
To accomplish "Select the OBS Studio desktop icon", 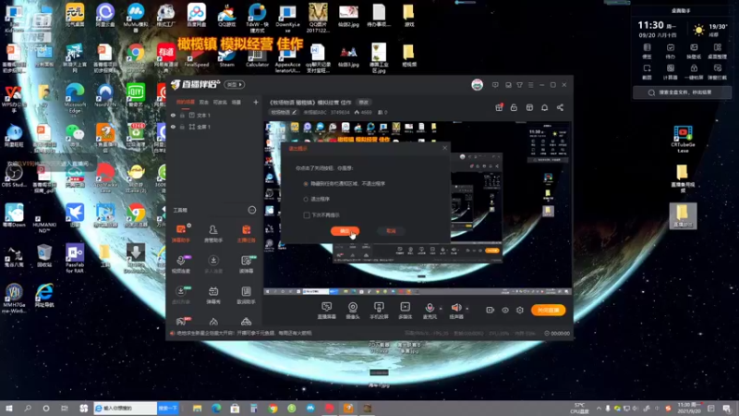I will pyautogui.click(x=14, y=176).
